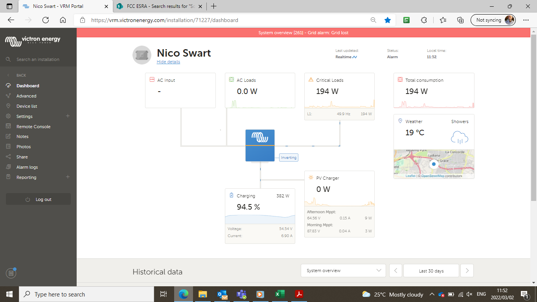Go to previous historical data period
This screenshot has width=537, height=302.
[x=395, y=271]
